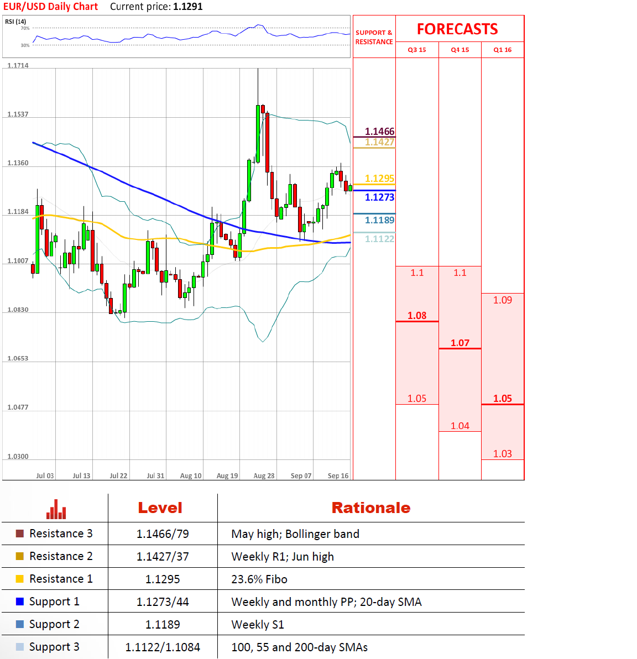Click the 1.1273 support level label
Image resolution: width=637 pixels, height=659 pixels.
(379, 197)
